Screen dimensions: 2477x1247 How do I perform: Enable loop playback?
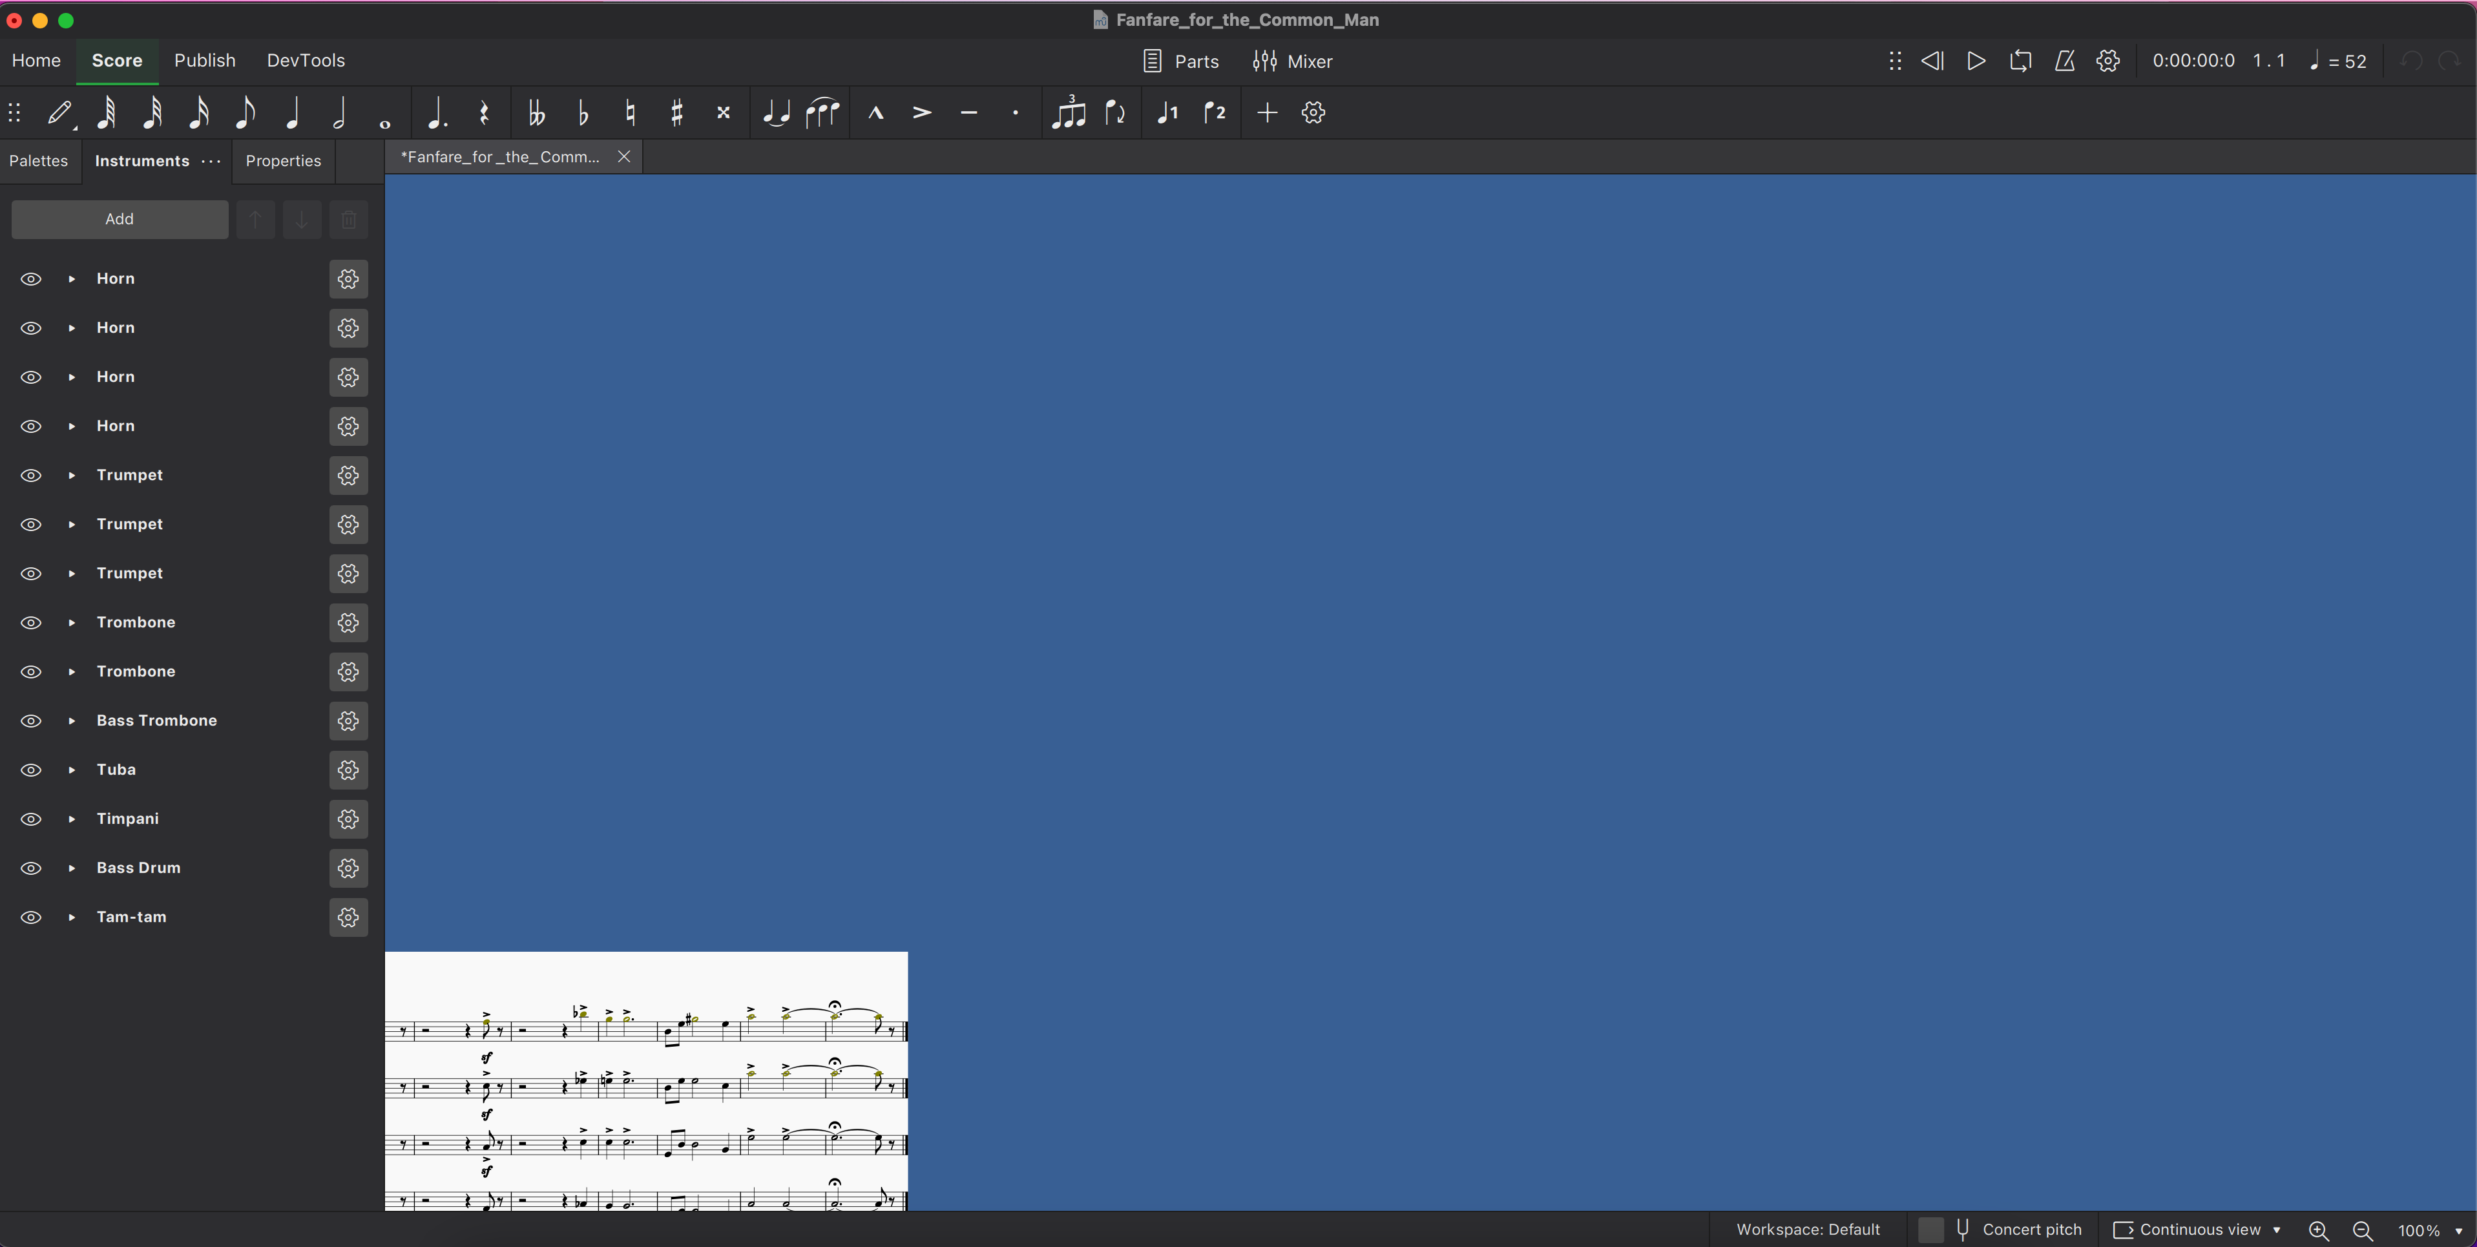[2020, 61]
